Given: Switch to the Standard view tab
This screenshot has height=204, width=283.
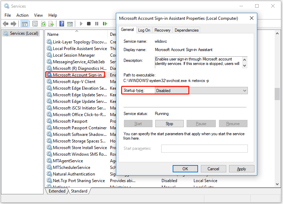Looking at the screenshot, I should 79,191.
